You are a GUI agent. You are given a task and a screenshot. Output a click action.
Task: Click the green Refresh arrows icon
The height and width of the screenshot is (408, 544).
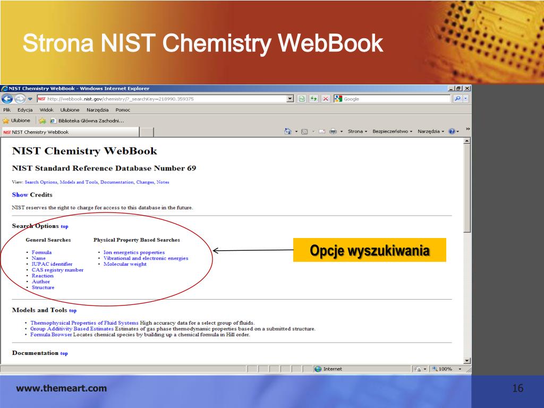click(x=313, y=99)
